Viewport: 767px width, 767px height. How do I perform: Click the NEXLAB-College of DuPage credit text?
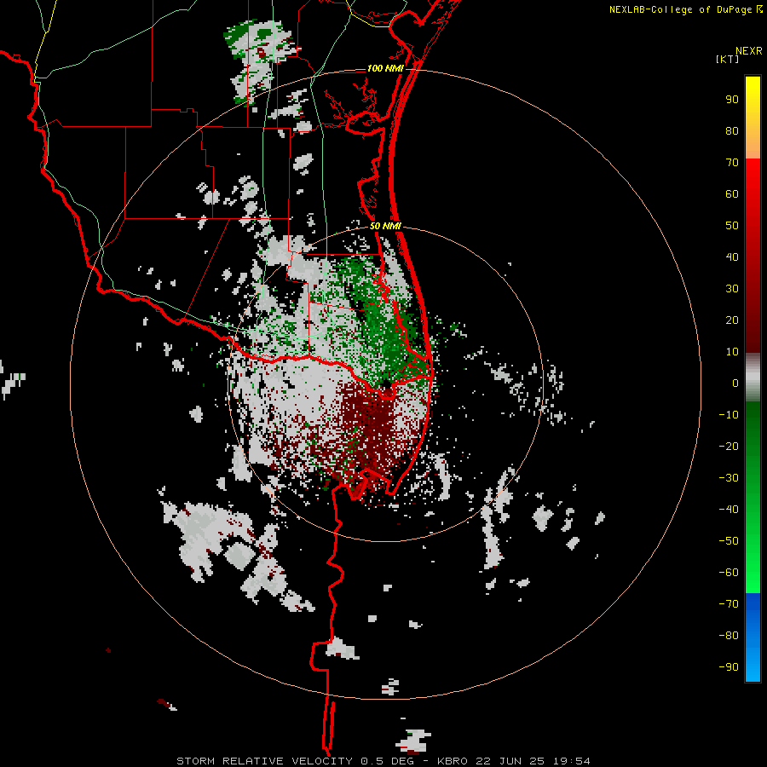click(682, 9)
